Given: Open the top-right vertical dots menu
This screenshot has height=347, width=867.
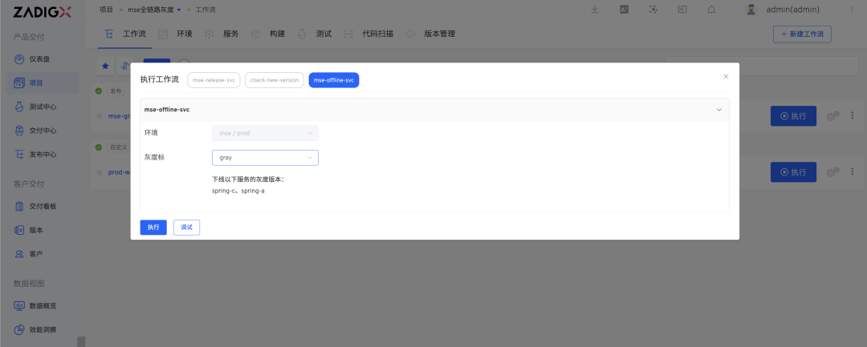Looking at the screenshot, I should [851, 10].
